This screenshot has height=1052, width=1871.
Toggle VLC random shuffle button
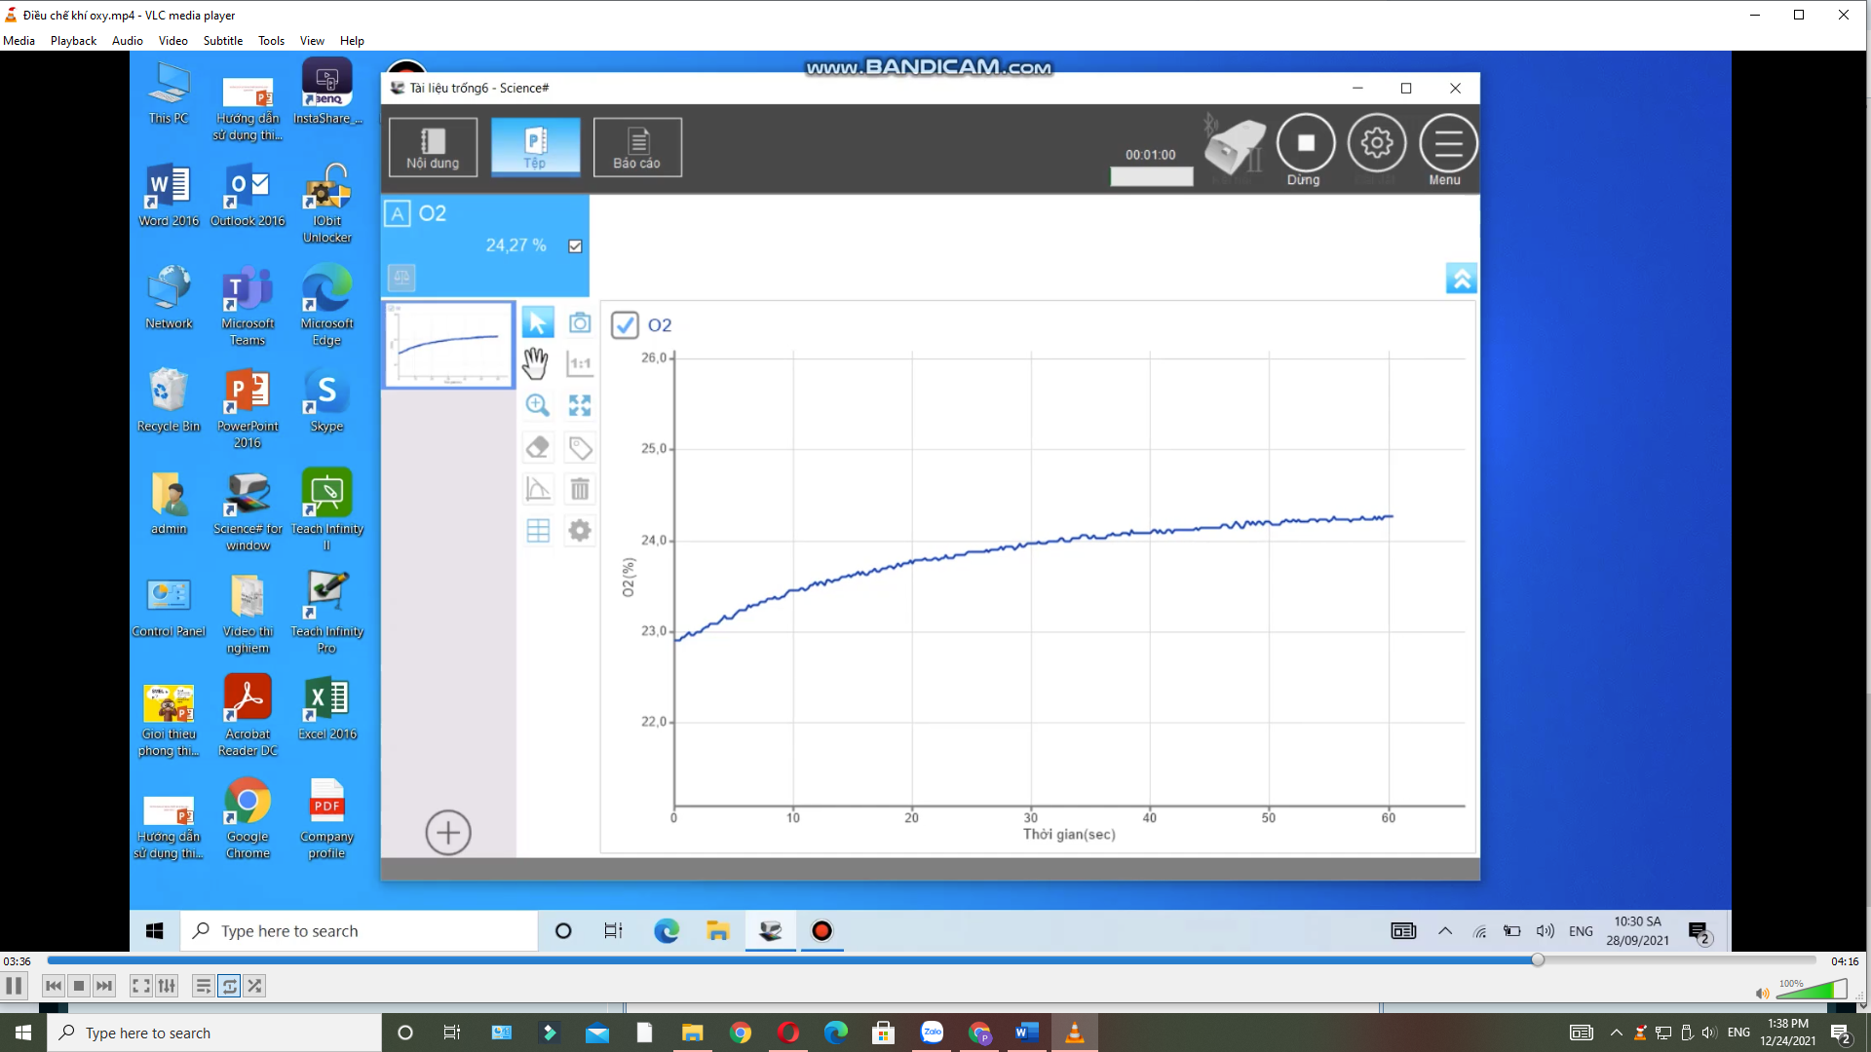pos(254,986)
